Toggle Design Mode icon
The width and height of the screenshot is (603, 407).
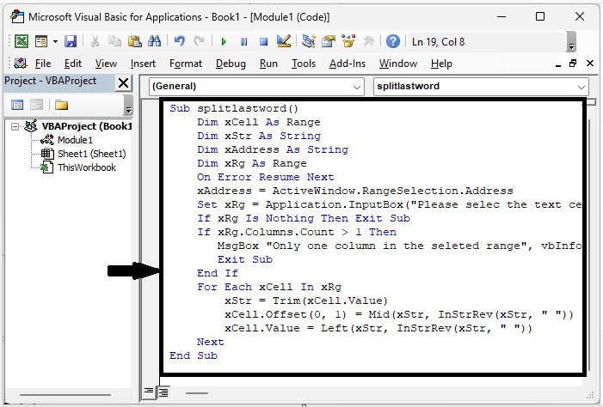pos(284,41)
